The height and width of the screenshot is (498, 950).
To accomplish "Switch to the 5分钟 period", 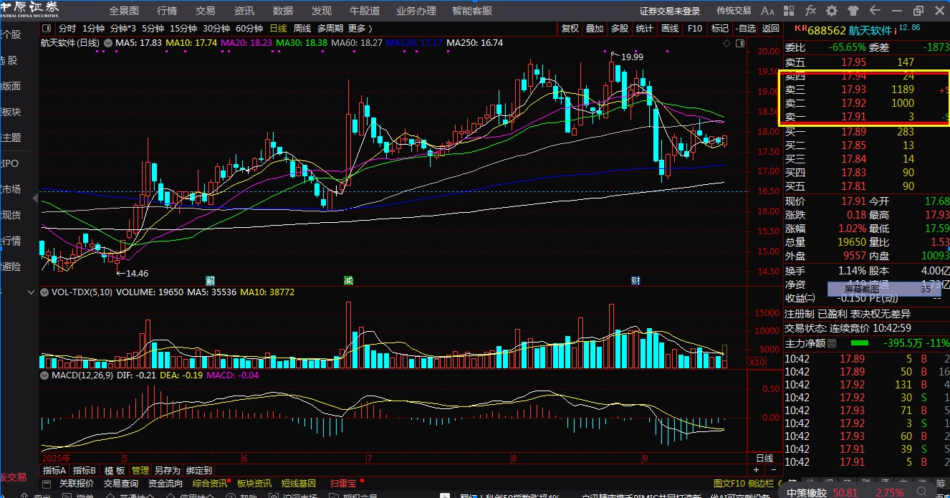I will tap(153, 29).
